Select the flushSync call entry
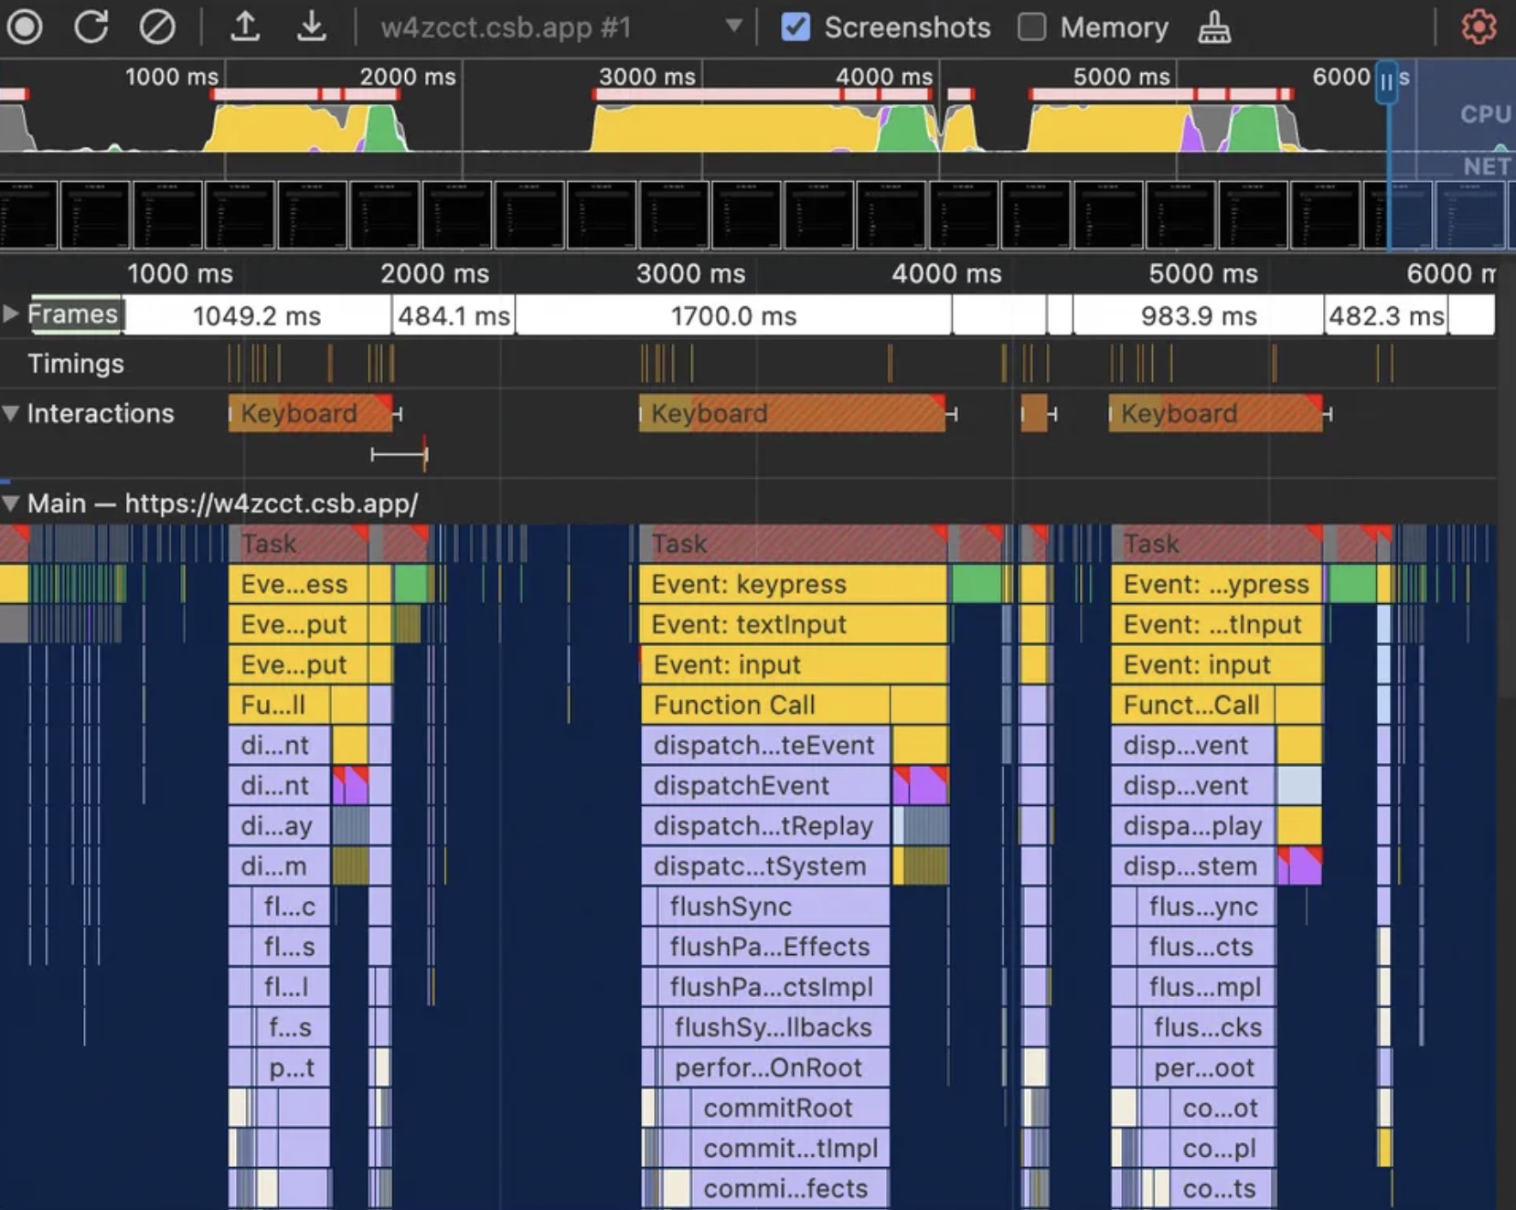 [730, 907]
